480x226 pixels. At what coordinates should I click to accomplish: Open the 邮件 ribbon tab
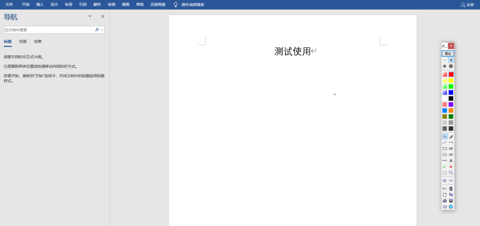(97, 5)
